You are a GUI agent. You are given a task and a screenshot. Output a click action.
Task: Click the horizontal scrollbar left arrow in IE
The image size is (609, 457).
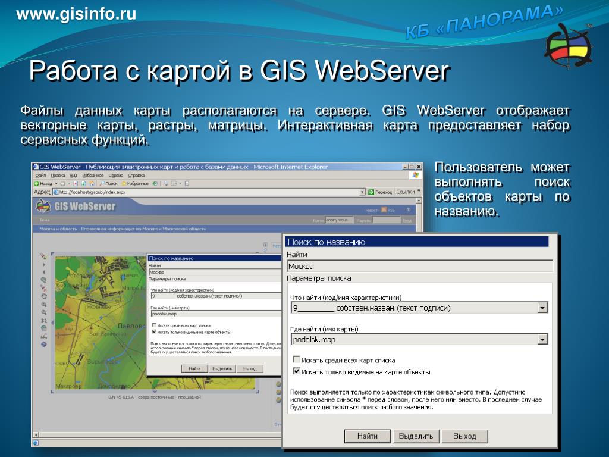(36, 435)
